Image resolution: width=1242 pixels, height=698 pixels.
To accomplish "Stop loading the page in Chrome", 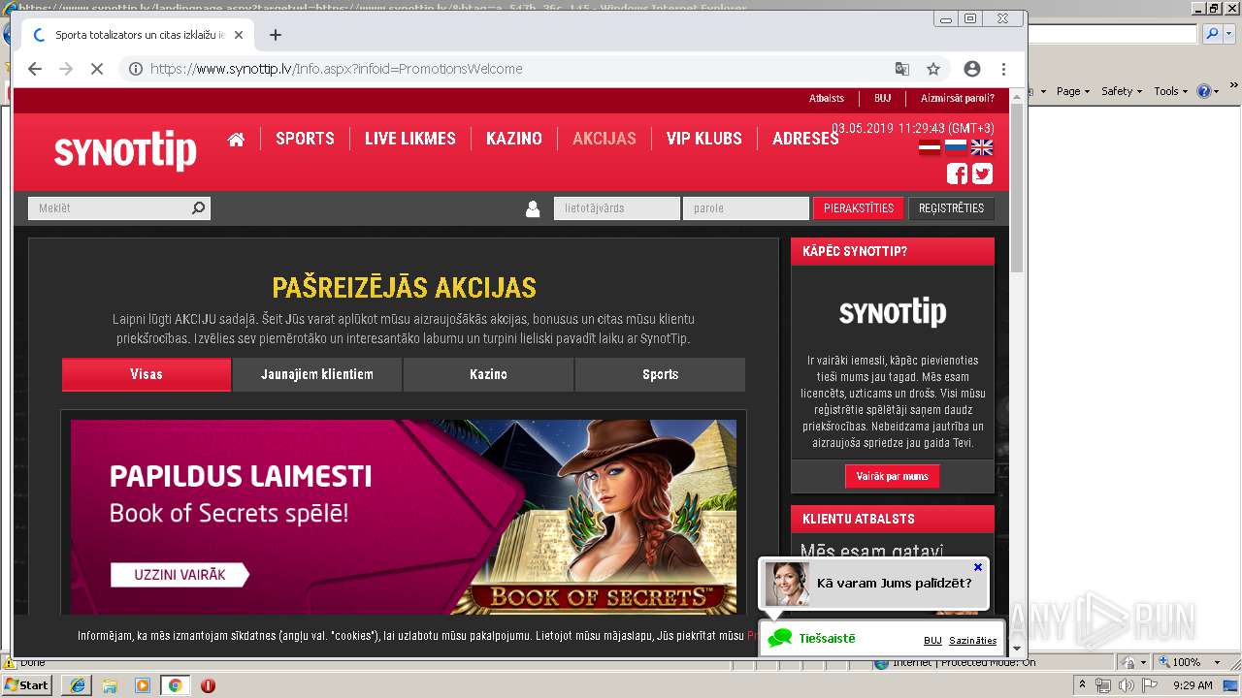I will tap(97, 69).
